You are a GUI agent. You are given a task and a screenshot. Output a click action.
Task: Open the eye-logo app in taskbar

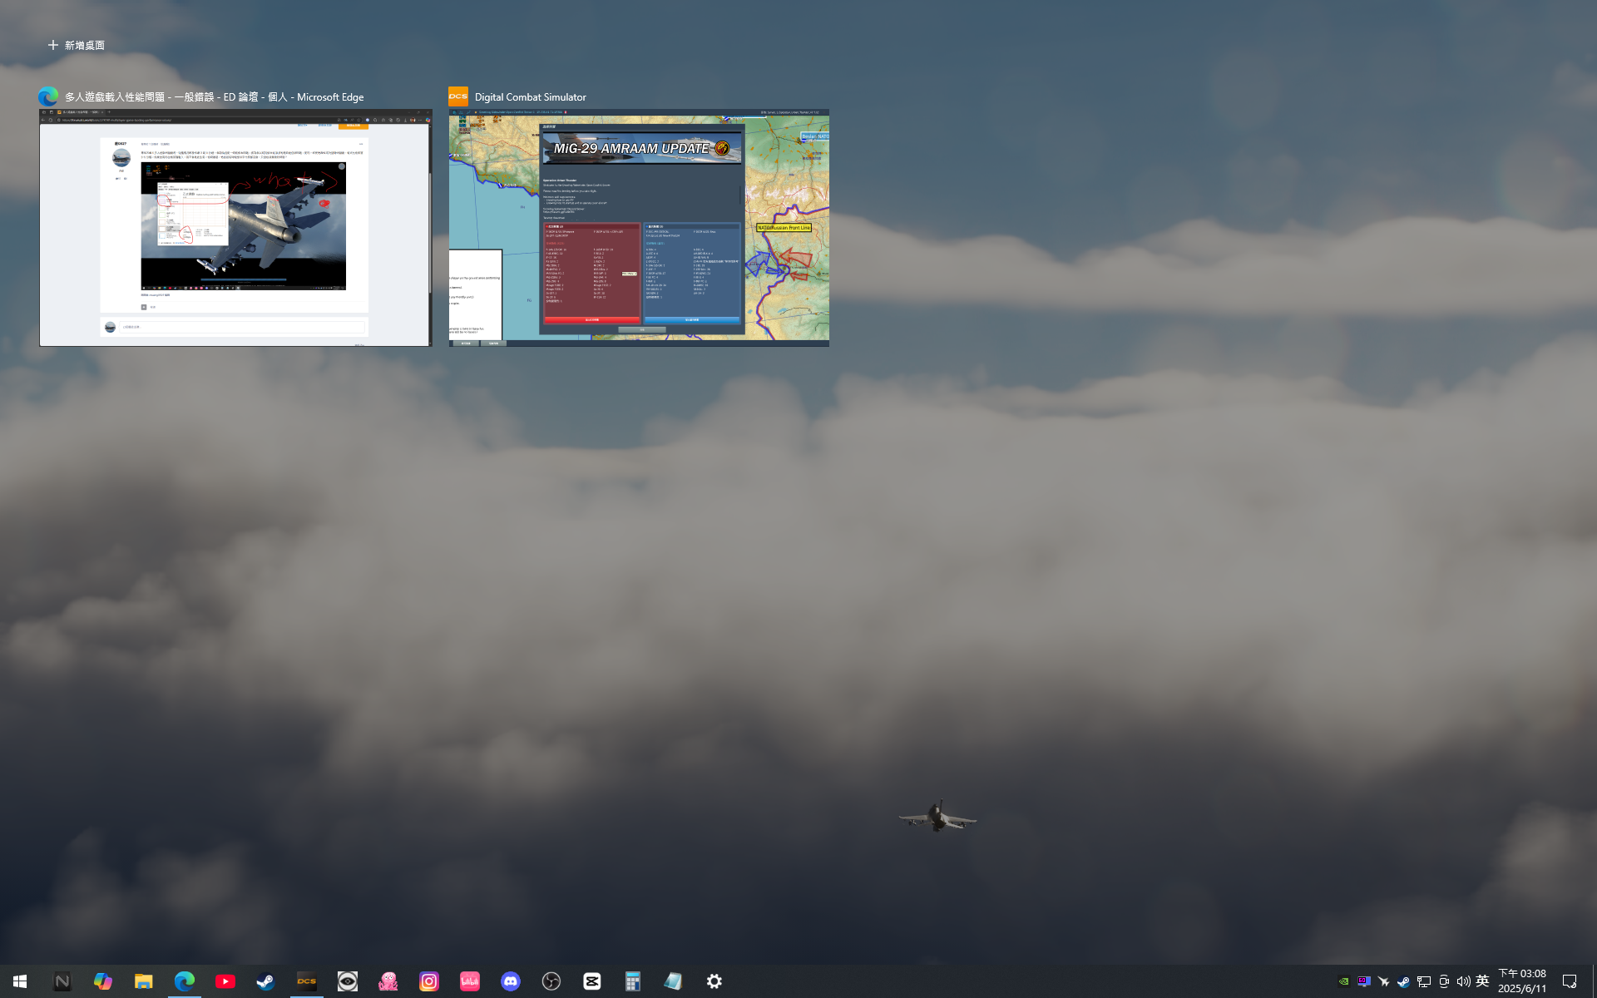click(347, 981)
